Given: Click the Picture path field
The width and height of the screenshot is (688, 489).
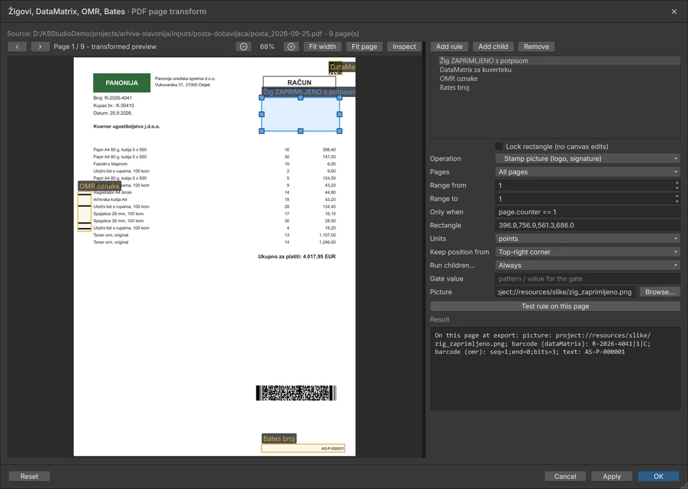Looking at the screenshot, I should point(565,292).
